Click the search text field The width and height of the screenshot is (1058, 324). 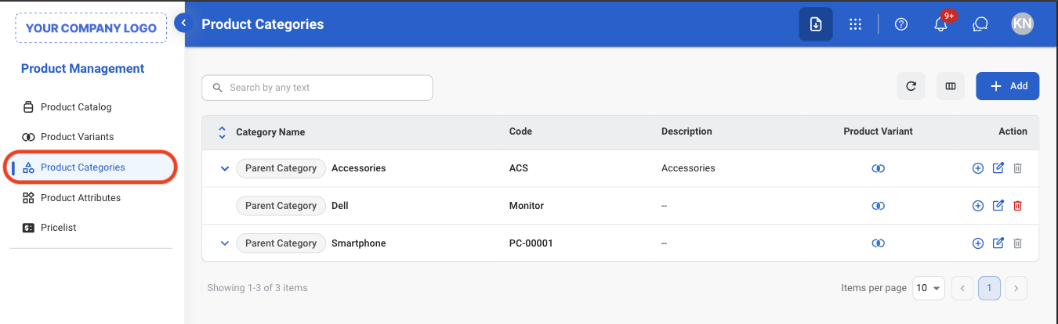(x=317, y=88)
